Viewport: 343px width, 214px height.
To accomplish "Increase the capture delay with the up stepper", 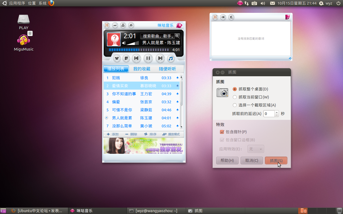I will tap(277, 112).
